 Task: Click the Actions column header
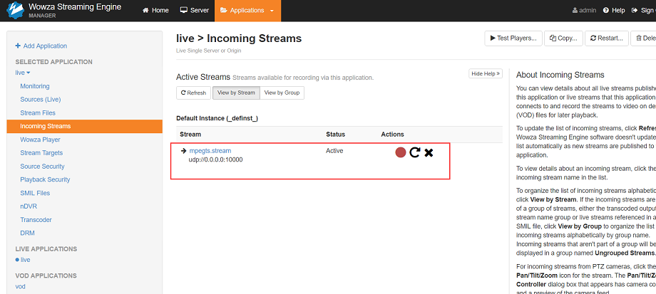(392, 135)
